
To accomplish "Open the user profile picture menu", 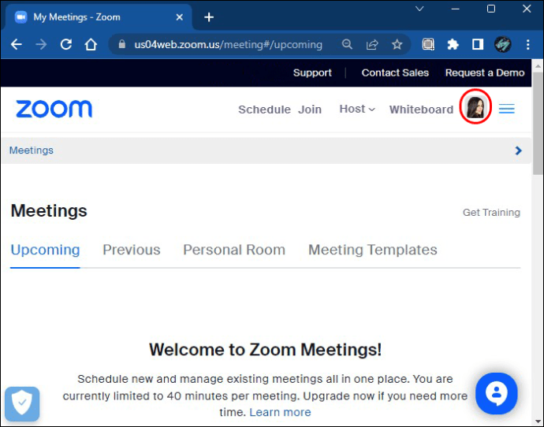I will pyautogui.click(x=475, y=107).
